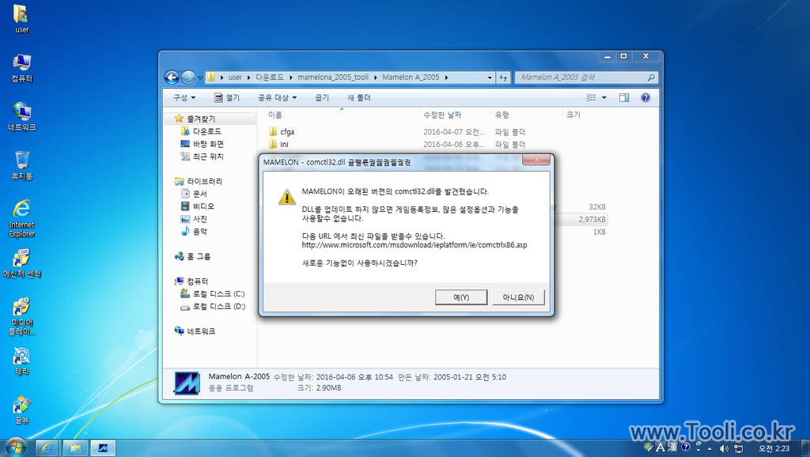
Task: Open the language bar help icon
Action: [x=686, y=448]
